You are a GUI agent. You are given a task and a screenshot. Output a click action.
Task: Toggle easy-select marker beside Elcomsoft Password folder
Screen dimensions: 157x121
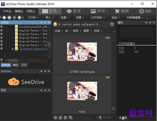[x=2, y=49]
